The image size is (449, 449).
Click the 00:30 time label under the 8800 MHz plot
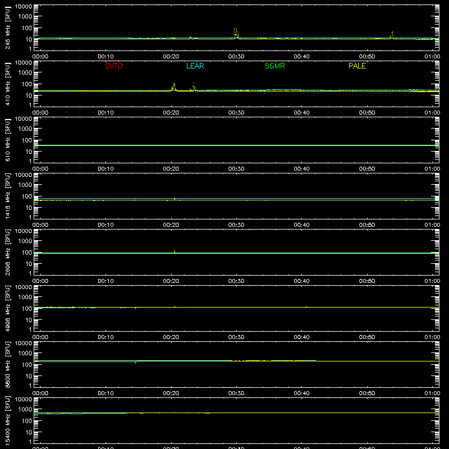pyautogui.click(x=236, y=393)
